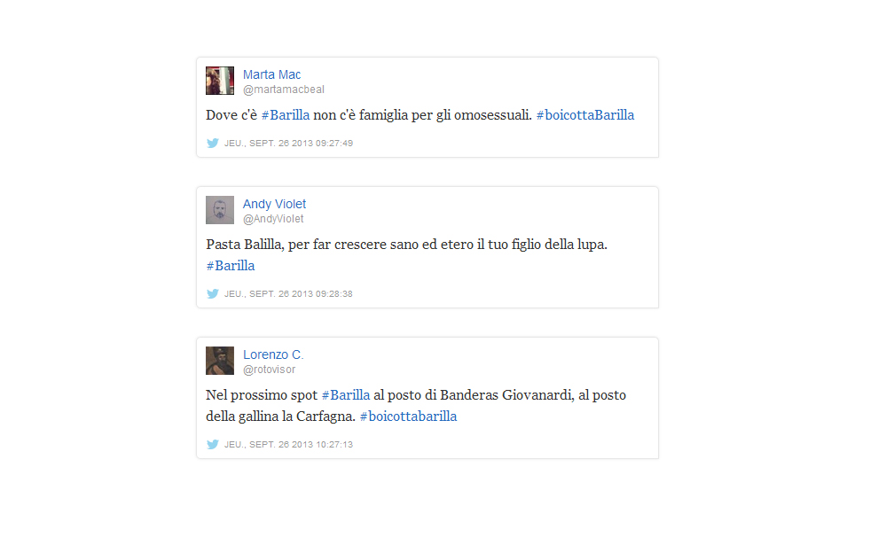The height and width of the screenshot is (545, 878).
Task: Click Twitter bird icon on Lorenzo C.'s tweet
Action: click(213, 444)
